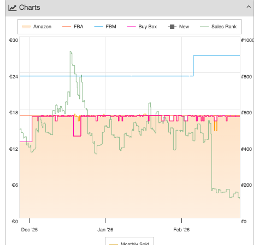This screenshot has width=259, height=245.
Task: Collapse the Charts panel chevron
Action: click(x=249, y=7)
